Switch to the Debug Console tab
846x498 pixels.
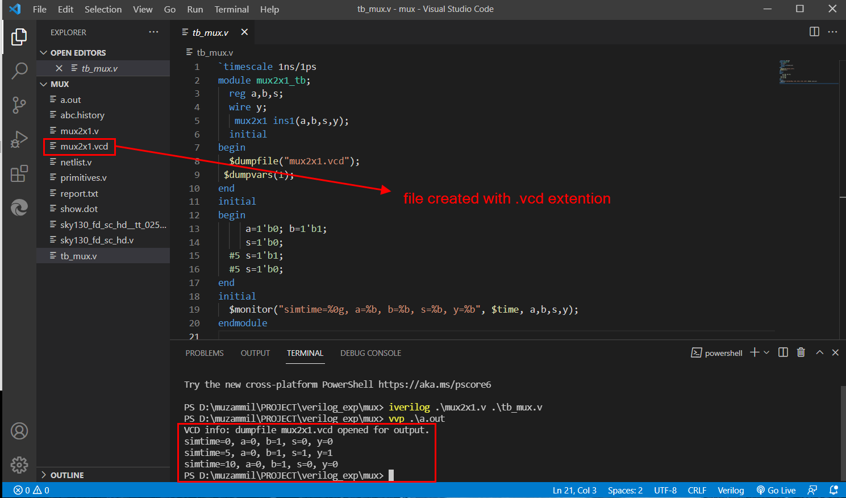370,353
